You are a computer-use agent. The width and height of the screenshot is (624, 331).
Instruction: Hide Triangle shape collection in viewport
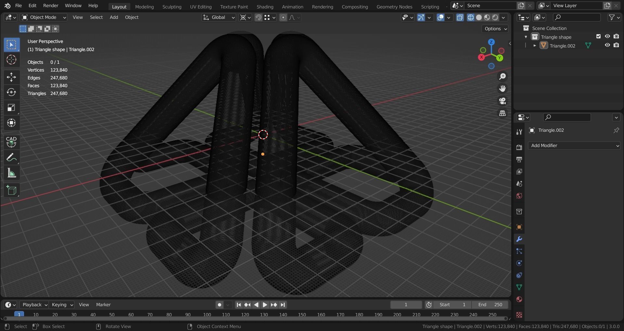[607, 36]
